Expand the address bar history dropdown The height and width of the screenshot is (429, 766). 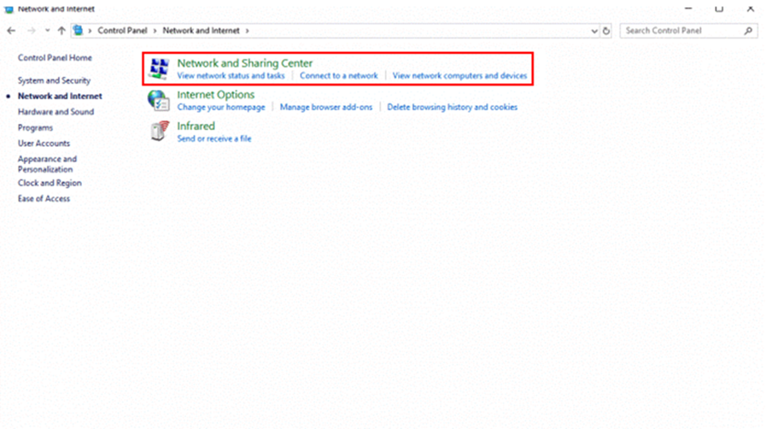click(595, 31)
